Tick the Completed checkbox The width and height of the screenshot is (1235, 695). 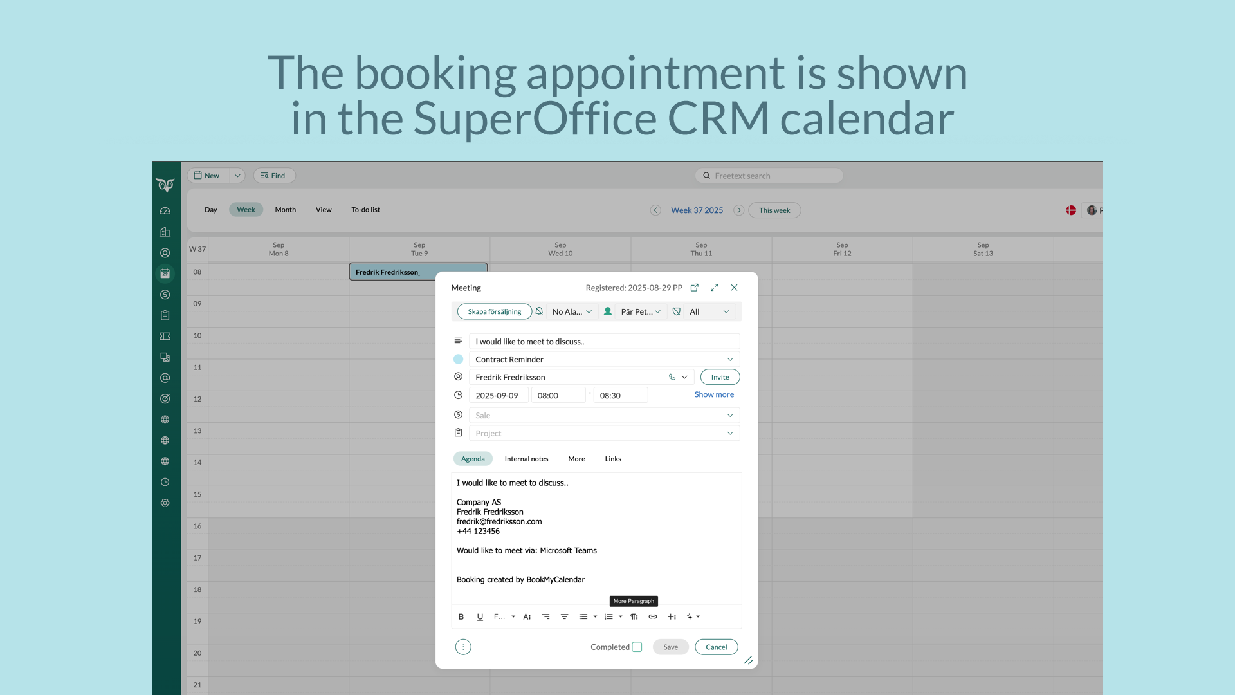click(637, 647)
